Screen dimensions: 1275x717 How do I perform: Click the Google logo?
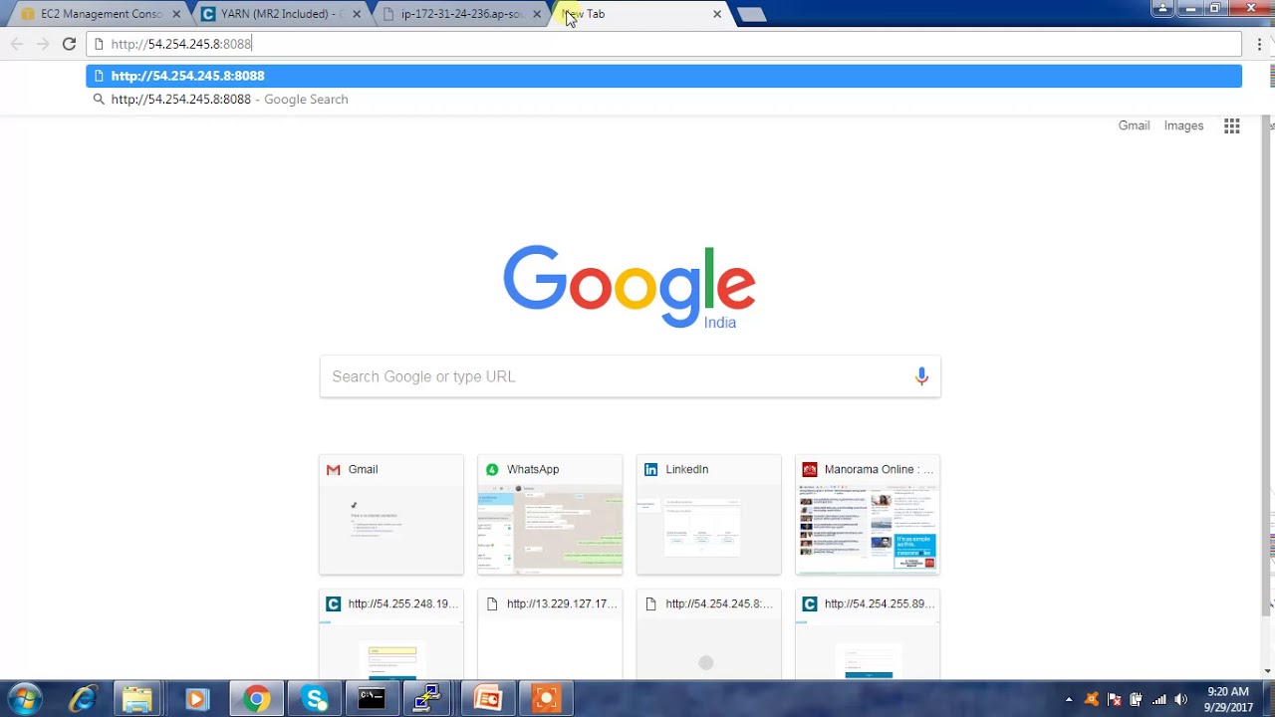(630, 287)
